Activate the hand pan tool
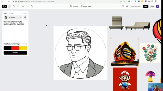The height and width of the screenshot is (91, 163). tap(32, 6)
